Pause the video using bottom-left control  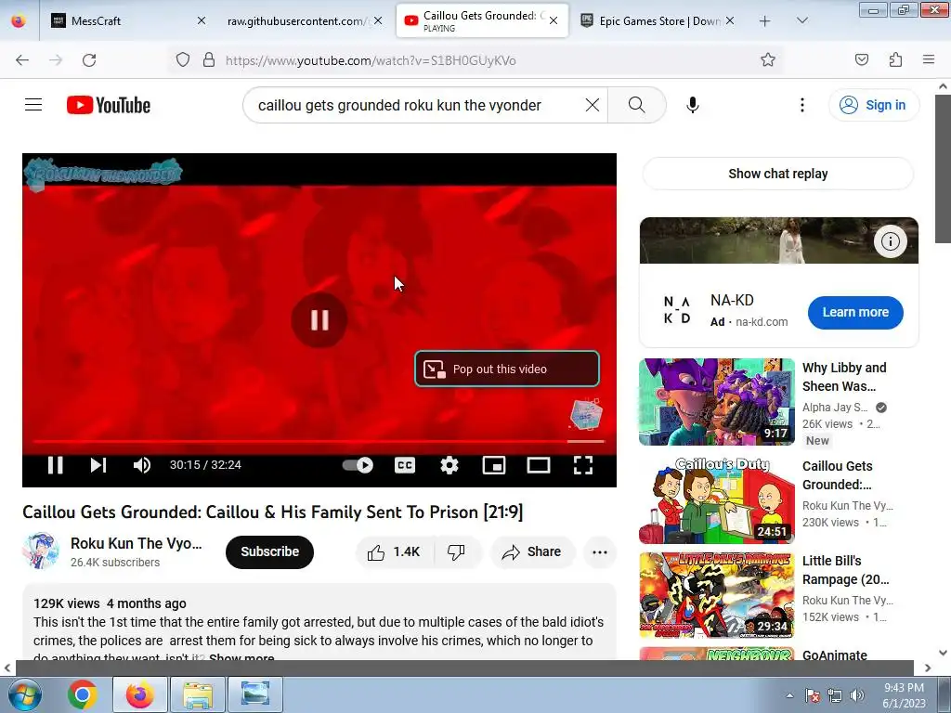(55, 465)
